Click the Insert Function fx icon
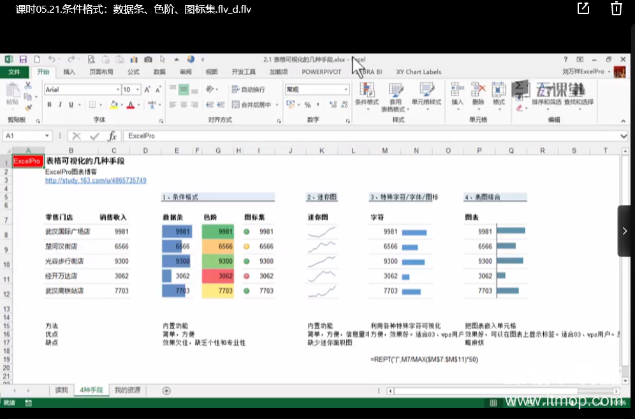 pyautogui.click(x=112, y=136)
